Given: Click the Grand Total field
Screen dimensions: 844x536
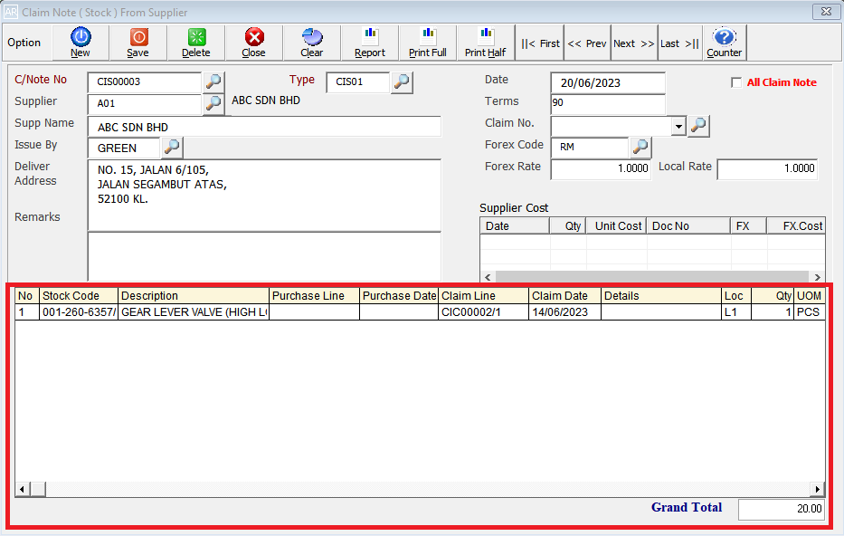Looking at the screenshot, I should 782,509.
